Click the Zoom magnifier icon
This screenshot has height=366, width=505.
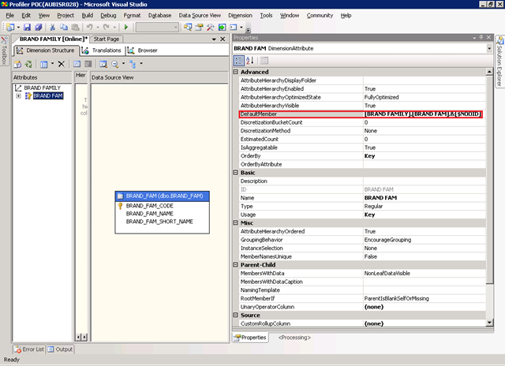point(114,64)
